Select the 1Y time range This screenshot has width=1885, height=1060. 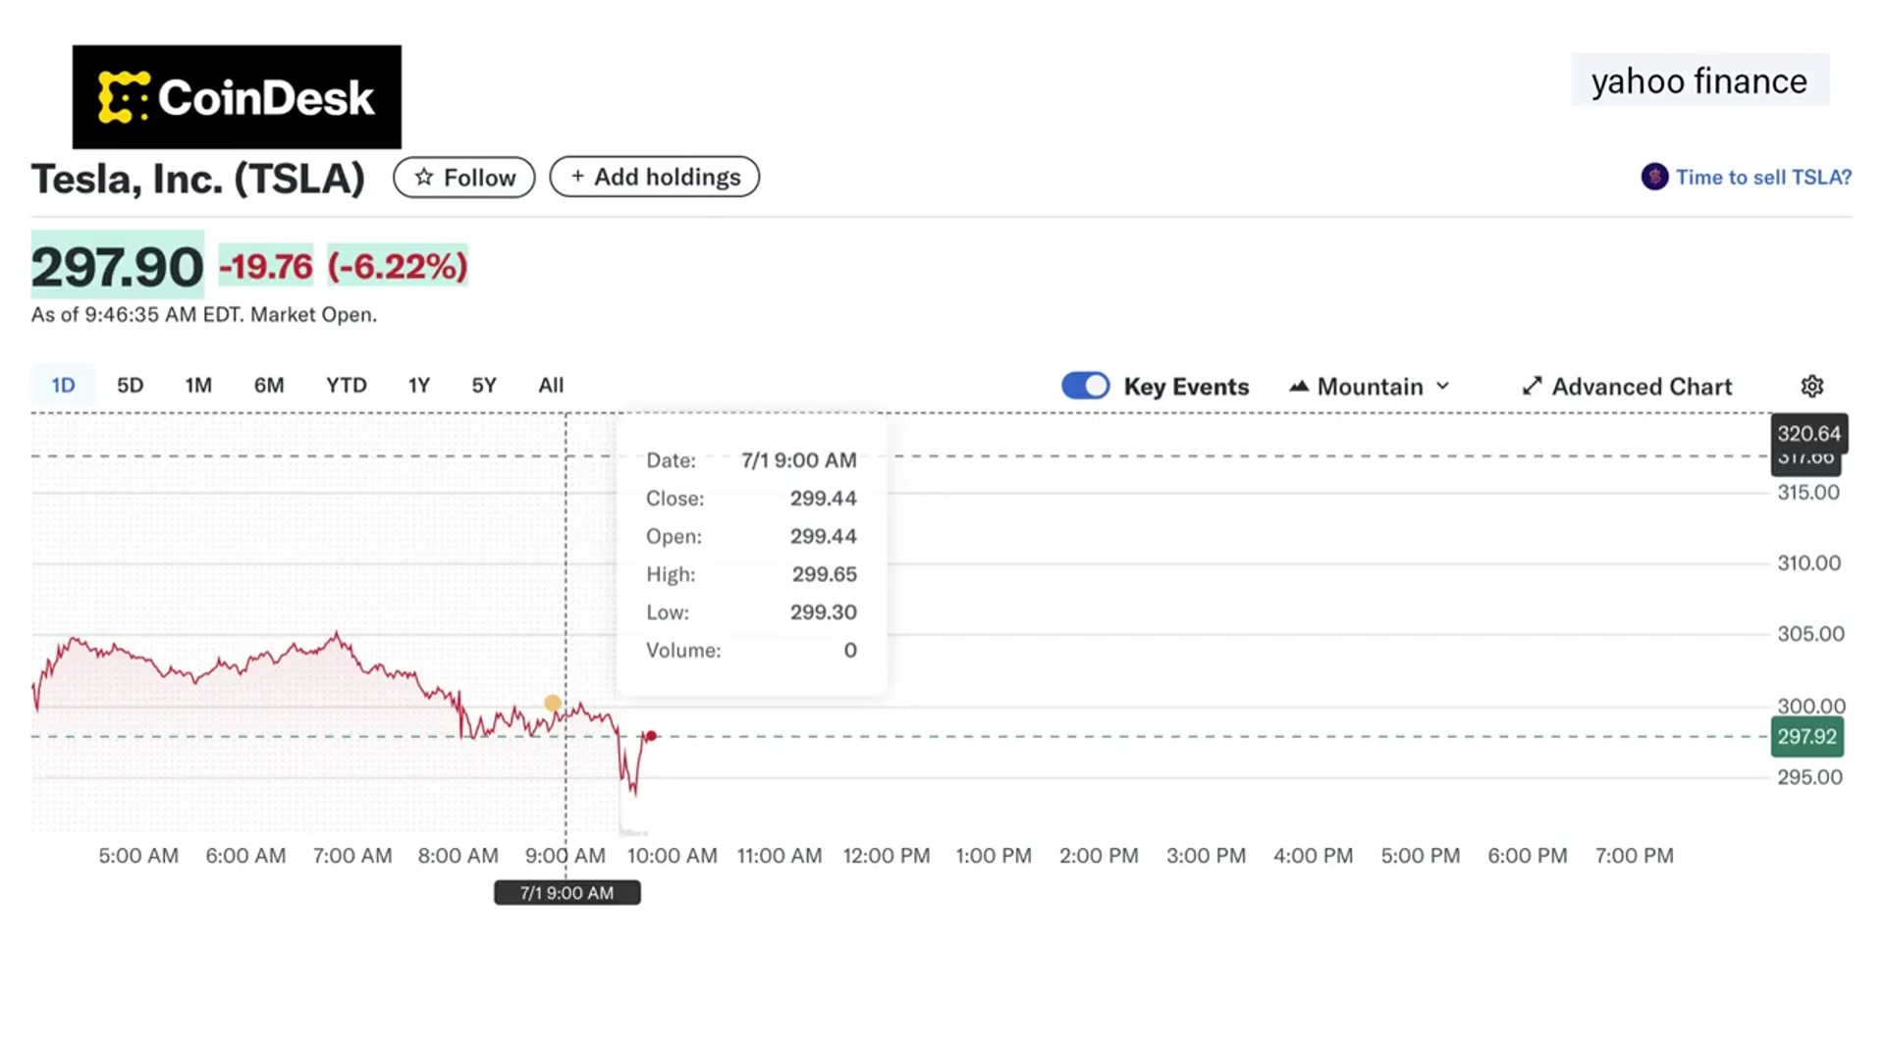click(x=419, y=385)
